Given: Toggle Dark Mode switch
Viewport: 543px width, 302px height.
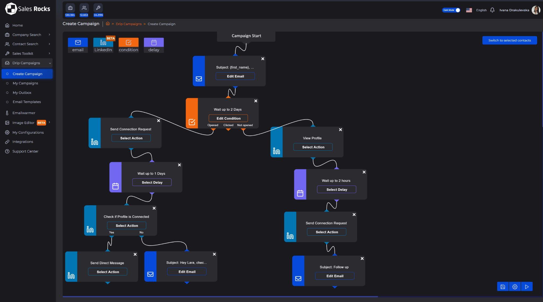Looking at the screenshot, I should point(451,10).
